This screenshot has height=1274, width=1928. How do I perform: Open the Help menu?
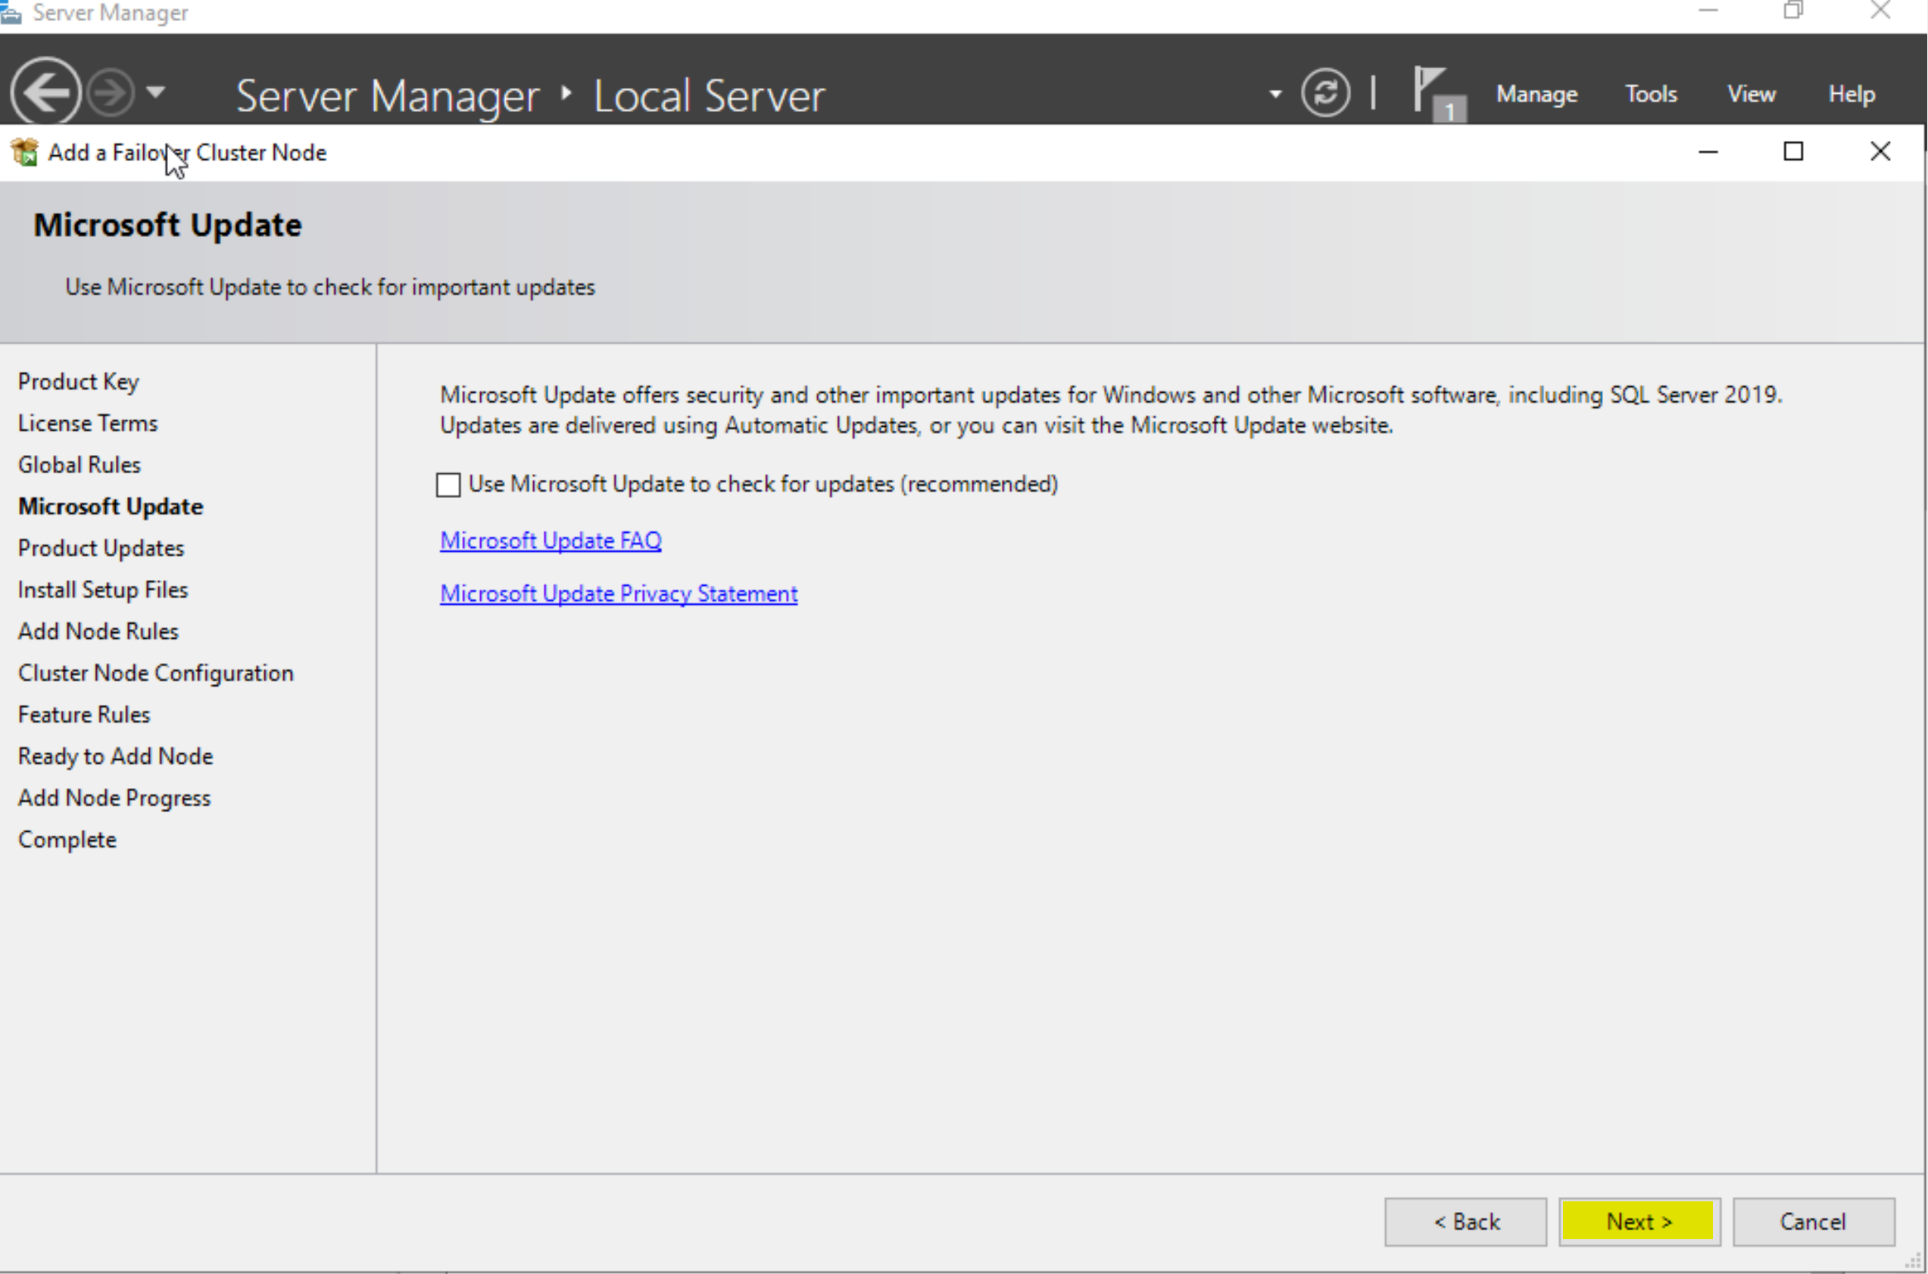coord(1852,95)
